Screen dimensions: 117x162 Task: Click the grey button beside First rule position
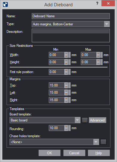[69, 72]
